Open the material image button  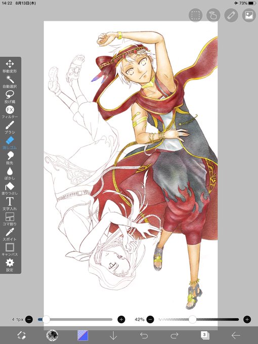(249, 15)
